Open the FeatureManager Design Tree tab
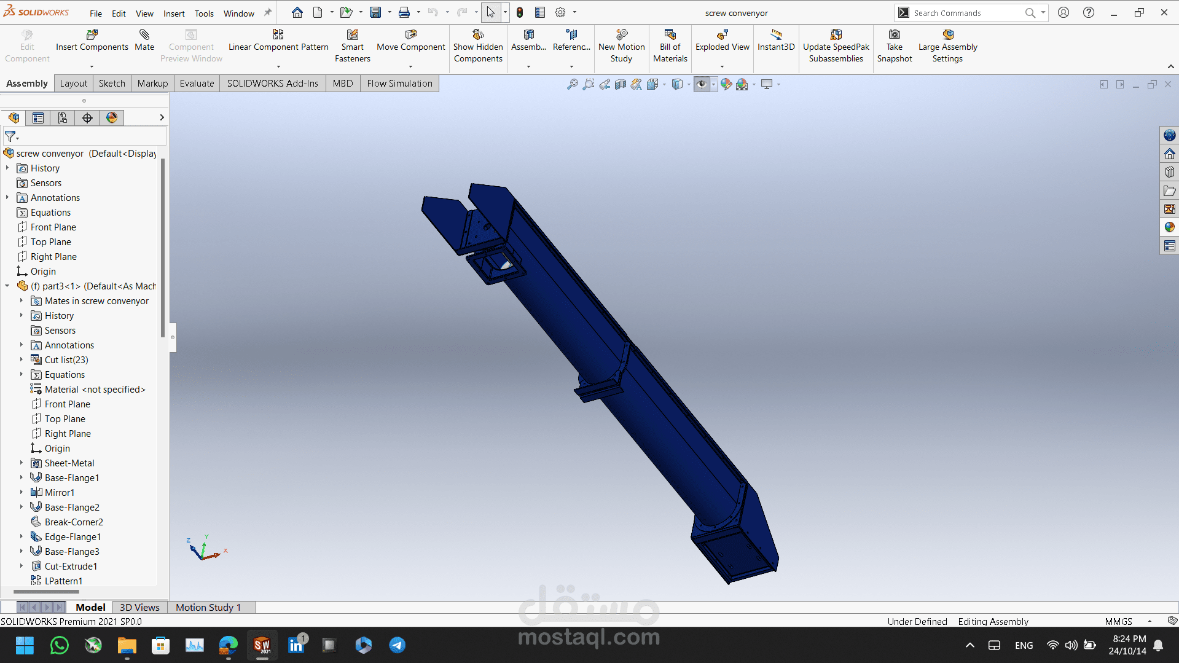The height and width of the screenshot is (663, 1179). pos(14,117)
